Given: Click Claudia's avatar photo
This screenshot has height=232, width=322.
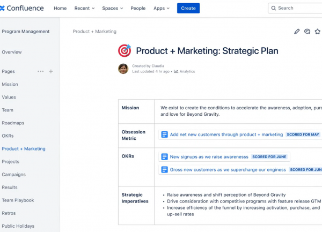Looking at the screenshot, I should (x=123, y=69).
